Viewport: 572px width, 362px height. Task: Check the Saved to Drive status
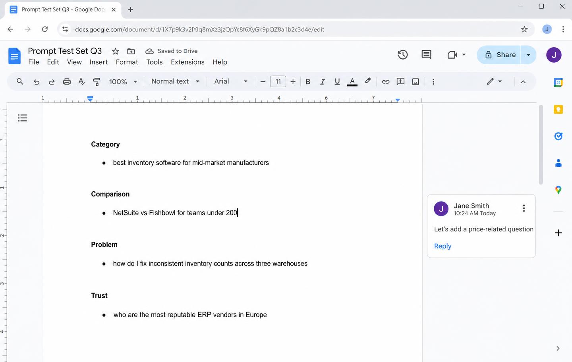(x=172, y=51)
